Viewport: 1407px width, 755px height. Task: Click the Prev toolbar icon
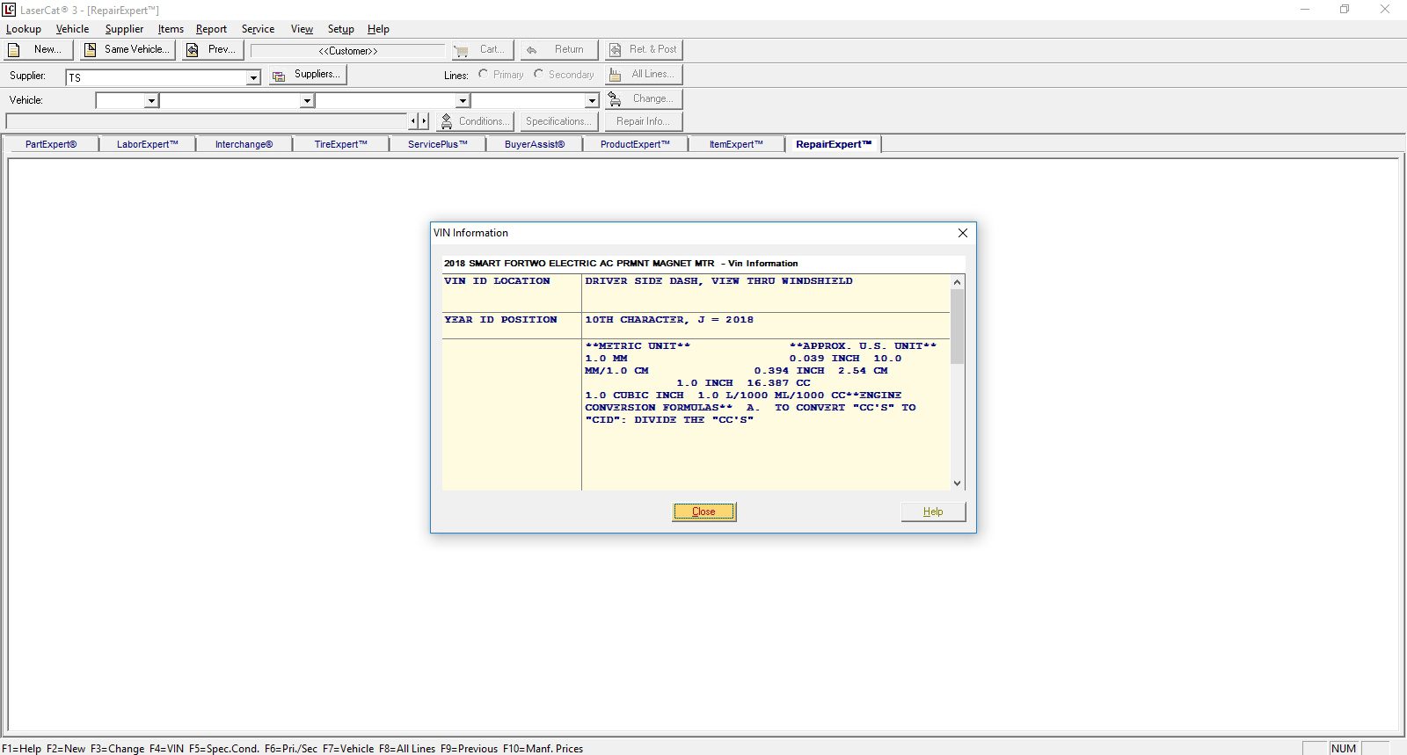[x=193, y=50]
